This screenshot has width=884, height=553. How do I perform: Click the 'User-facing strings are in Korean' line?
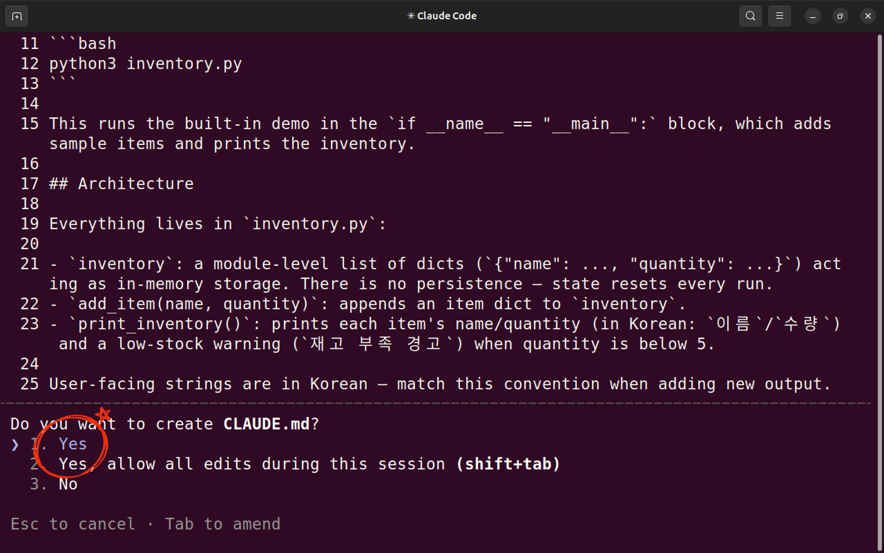pyautogui.click(x=440, y=384)
